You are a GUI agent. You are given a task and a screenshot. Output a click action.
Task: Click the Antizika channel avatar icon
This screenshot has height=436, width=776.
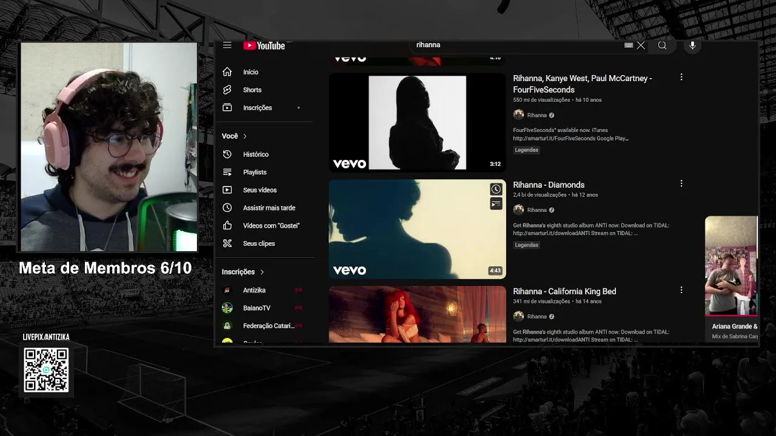[227, 290]
